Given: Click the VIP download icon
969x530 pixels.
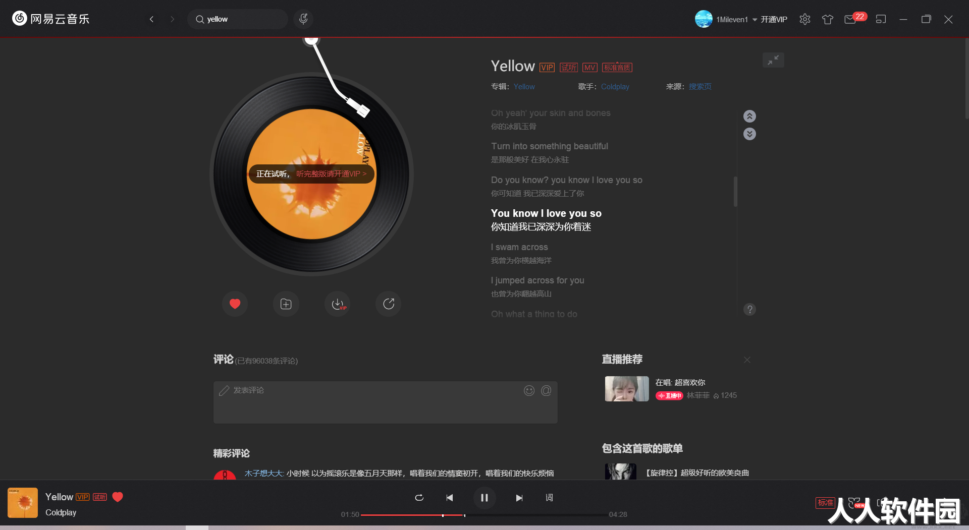Looking at the screenshot, I should click(x=338, y=304).
